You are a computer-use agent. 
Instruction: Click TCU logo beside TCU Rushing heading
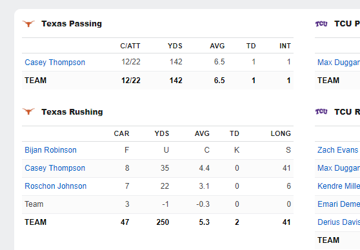[x=321, y=111]
